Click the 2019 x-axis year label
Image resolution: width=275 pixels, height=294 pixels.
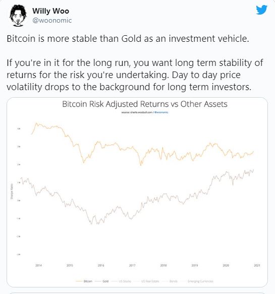tap(195, 265)
